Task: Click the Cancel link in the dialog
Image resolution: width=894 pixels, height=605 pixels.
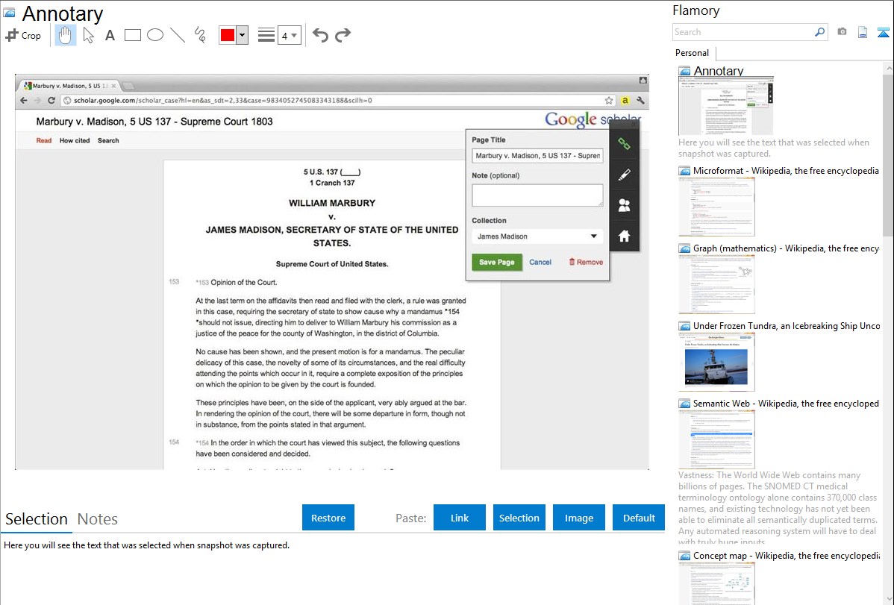Action: pos(540,263)
